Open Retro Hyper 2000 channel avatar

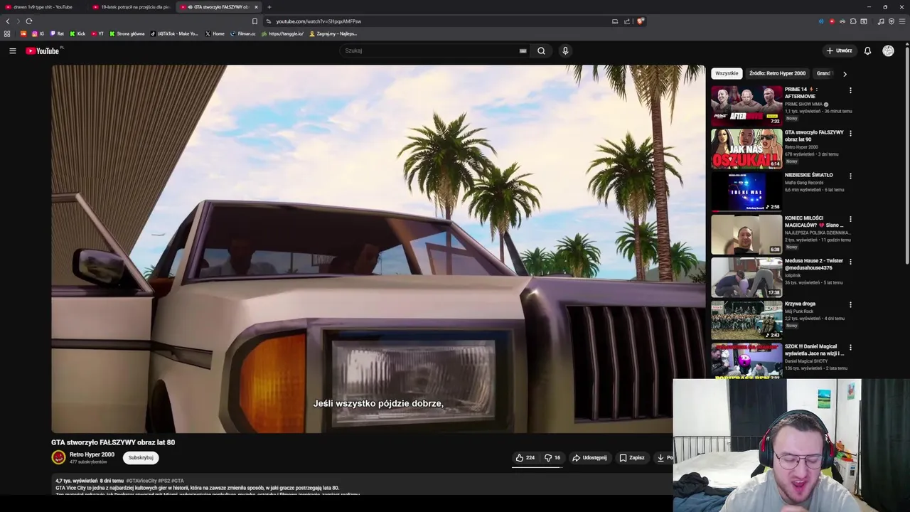tap(58, 457)
